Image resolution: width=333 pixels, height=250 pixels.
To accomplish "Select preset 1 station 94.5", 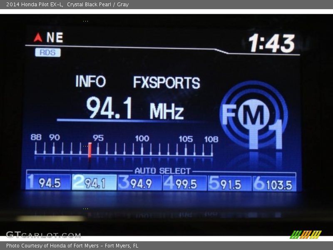I will click(48, 182).
